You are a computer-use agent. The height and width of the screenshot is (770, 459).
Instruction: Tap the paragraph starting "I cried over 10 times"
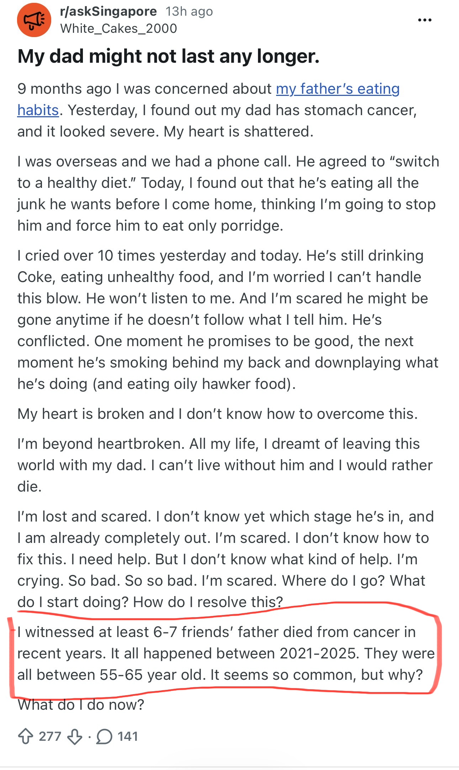[228, 319]
